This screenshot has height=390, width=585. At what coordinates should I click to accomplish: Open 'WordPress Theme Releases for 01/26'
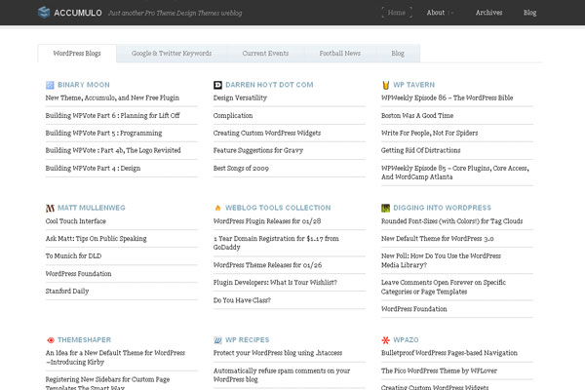pyautogui.click(x=267, y=265)
